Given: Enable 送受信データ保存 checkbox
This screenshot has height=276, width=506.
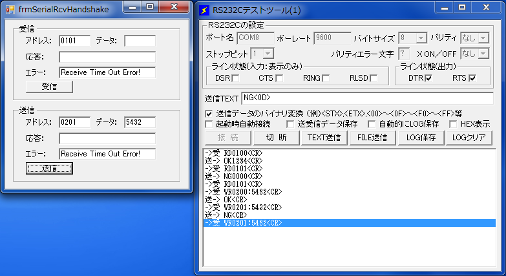Looking at the screenshot, I should [290, 124].
